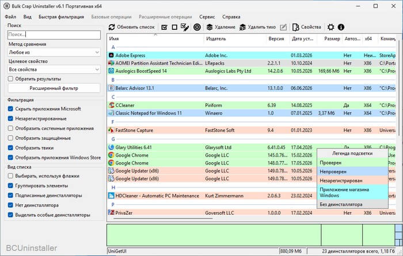The width and height of the screenshot is (403, 256).
Task: Click the refresh icon next to Обновить список
Action: 112,27
